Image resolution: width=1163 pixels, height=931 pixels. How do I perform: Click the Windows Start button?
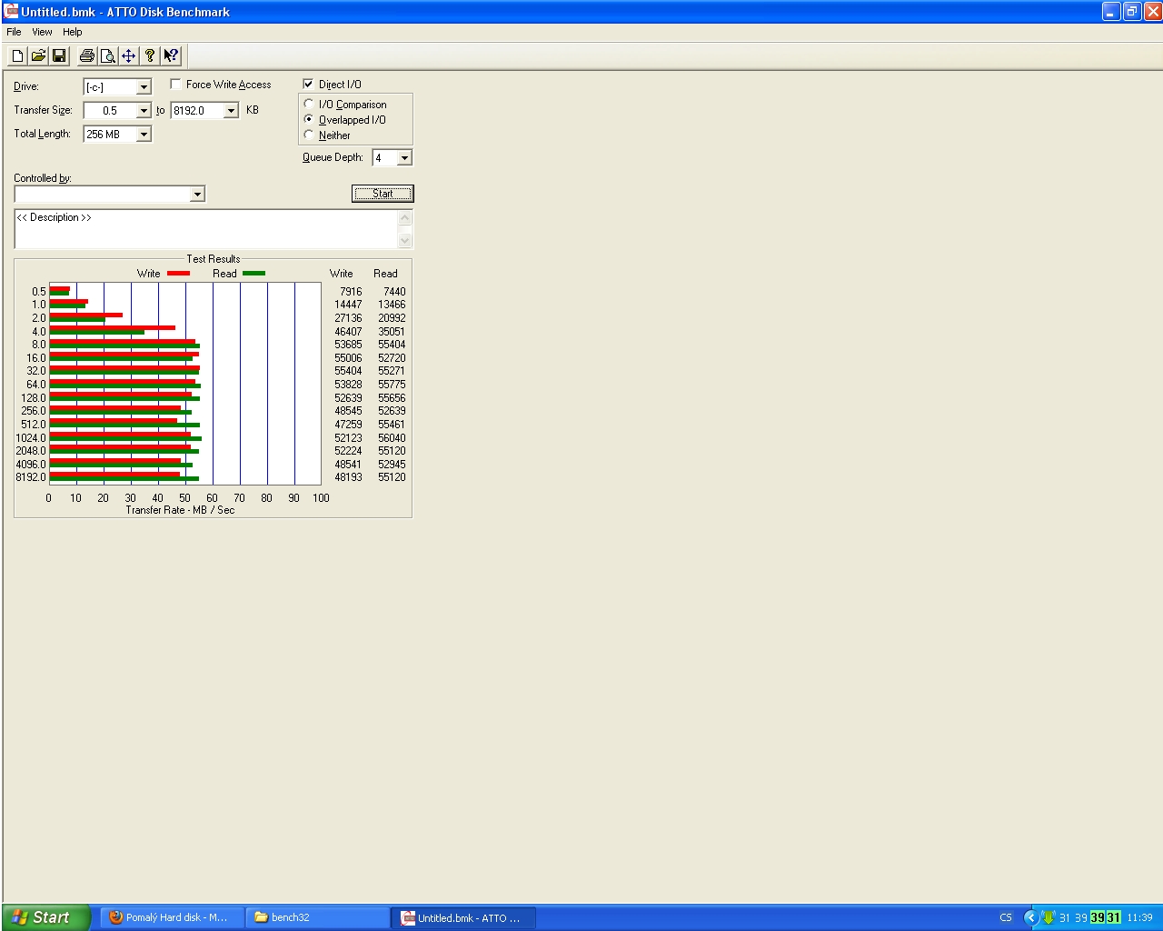(45, 917)
